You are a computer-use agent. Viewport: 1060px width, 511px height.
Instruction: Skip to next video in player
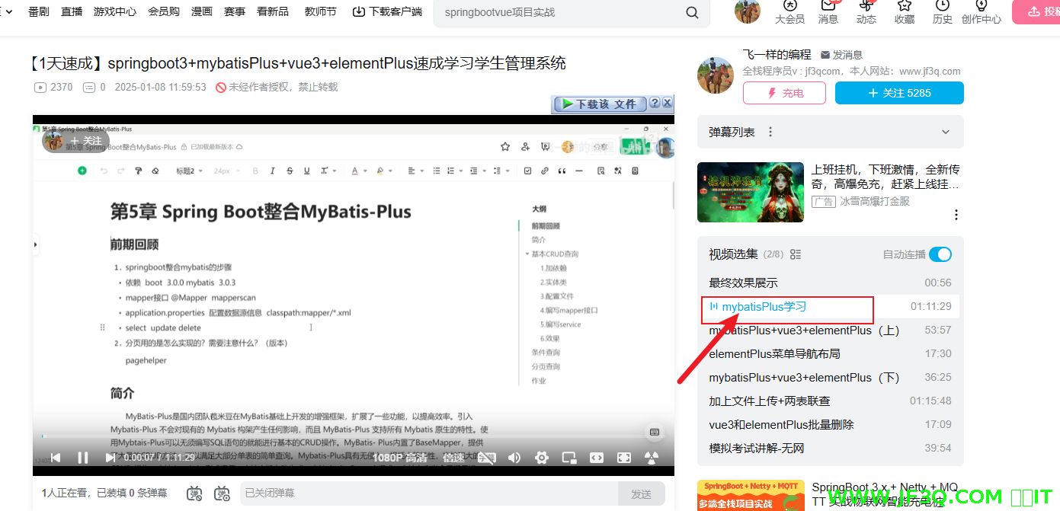tap(110, 458)
